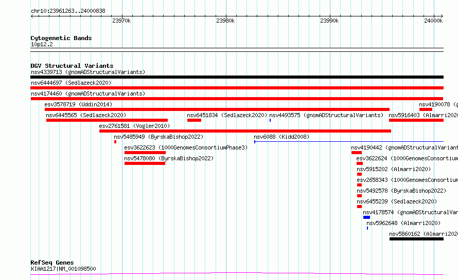The height and width of the screenshot is (280, 458).
Task: Click the nsv5962648 tiny blue marker
Action: coord(367,228)
